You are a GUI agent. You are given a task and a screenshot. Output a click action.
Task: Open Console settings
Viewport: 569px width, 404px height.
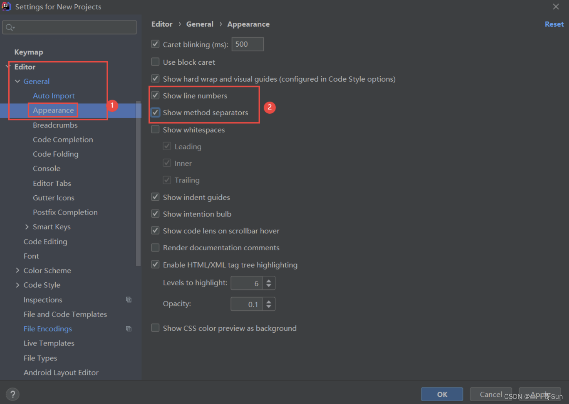click(x=47, y=169)
